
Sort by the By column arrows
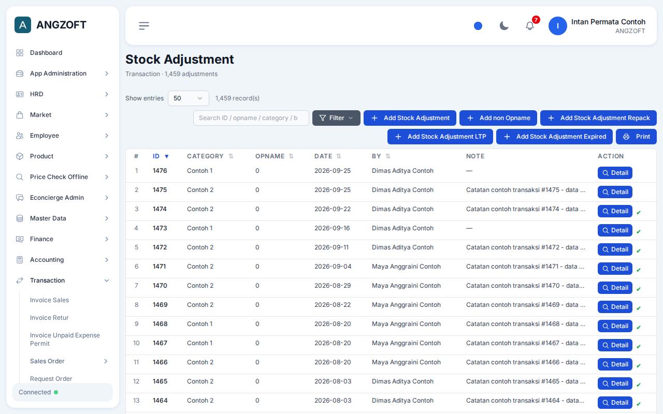point(388,156)
